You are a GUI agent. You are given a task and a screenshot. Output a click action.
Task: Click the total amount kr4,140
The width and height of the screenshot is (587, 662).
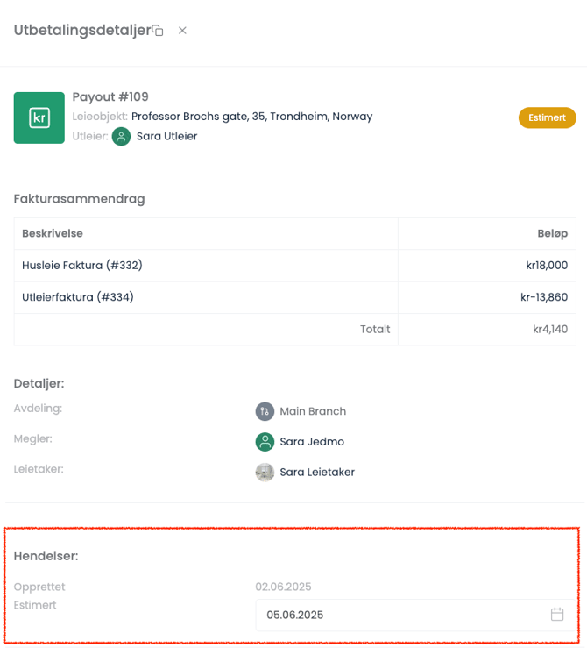pos(550,330)
